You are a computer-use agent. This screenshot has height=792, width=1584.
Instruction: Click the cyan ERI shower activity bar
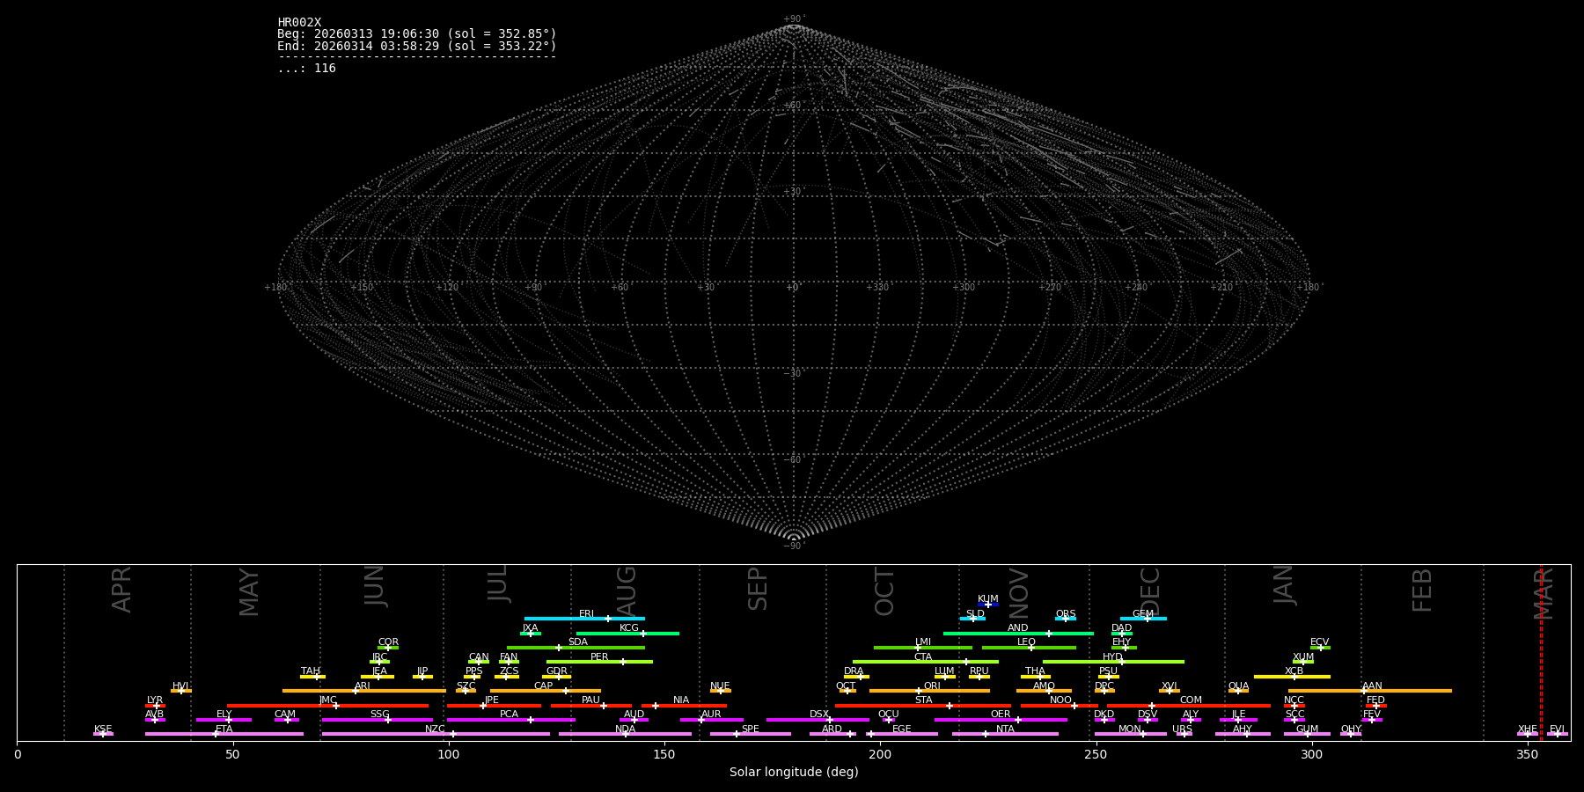(584, 619)
